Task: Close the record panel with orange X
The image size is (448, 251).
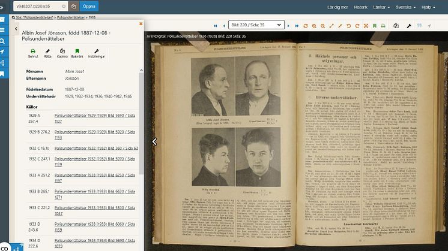Action: [141, 25]
